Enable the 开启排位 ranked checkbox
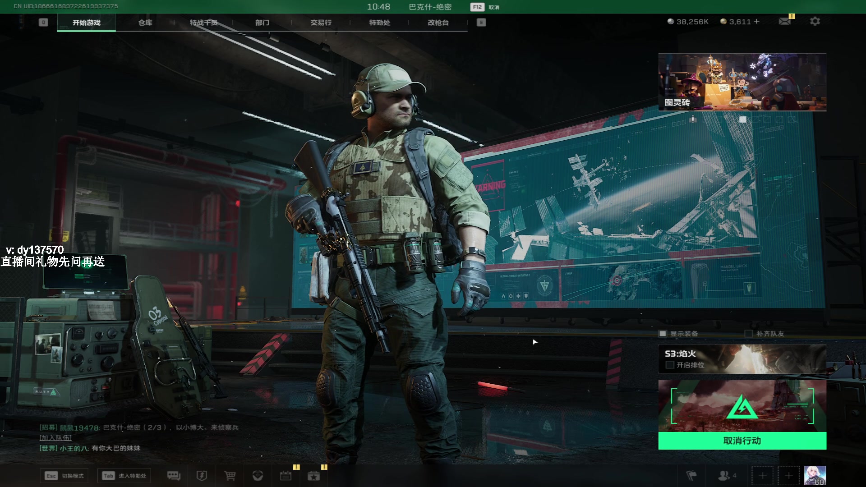Image resolution: width=866 pixels, height=487 pixels. (x=670, y=365)
